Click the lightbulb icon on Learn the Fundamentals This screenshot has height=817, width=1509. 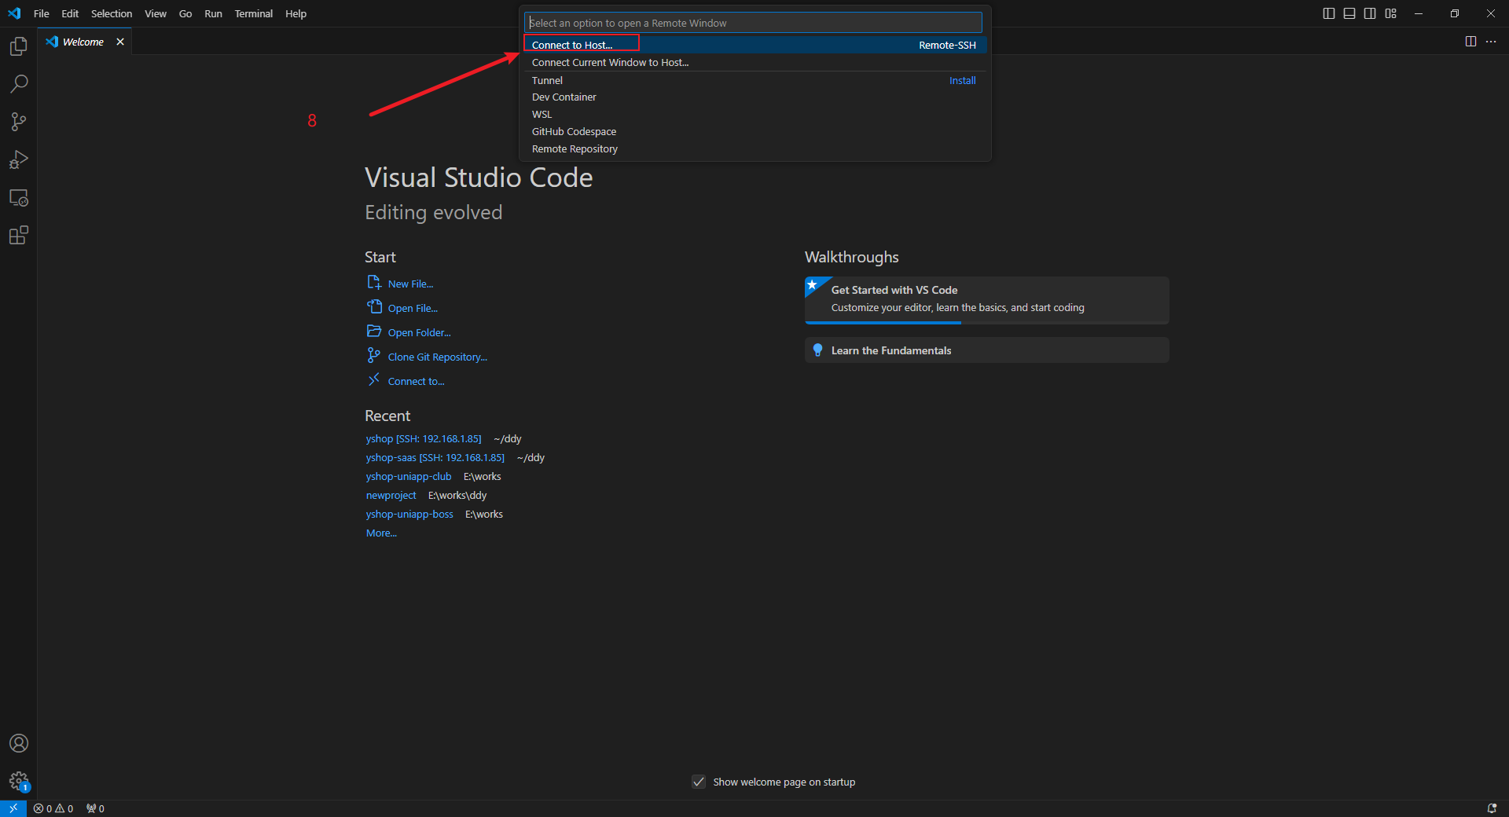[x=817, y=350]
